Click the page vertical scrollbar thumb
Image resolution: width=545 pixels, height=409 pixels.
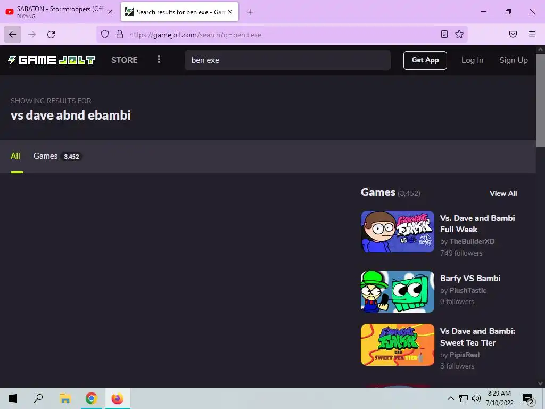pyautogui.click(x=540, y=100)
